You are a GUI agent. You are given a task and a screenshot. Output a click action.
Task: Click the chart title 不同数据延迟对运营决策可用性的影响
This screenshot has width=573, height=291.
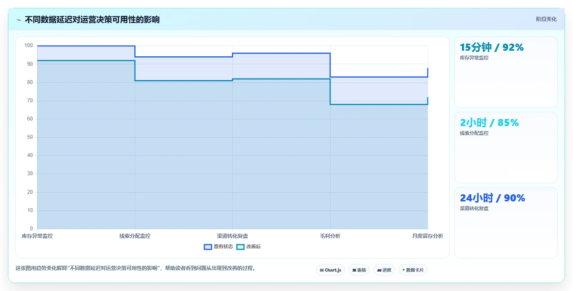92,19
